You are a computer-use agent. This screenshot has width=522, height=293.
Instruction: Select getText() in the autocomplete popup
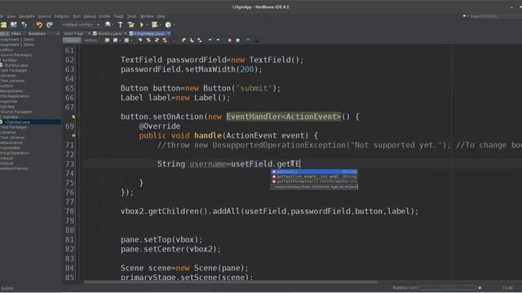(314, 172)
